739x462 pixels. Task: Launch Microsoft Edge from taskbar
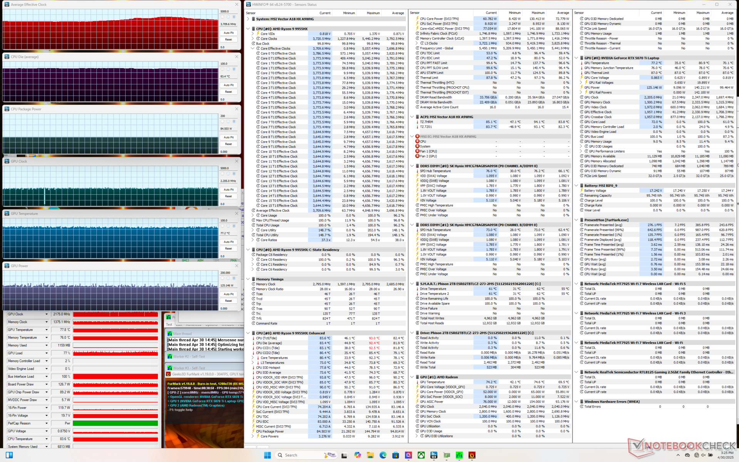point(383,455)
